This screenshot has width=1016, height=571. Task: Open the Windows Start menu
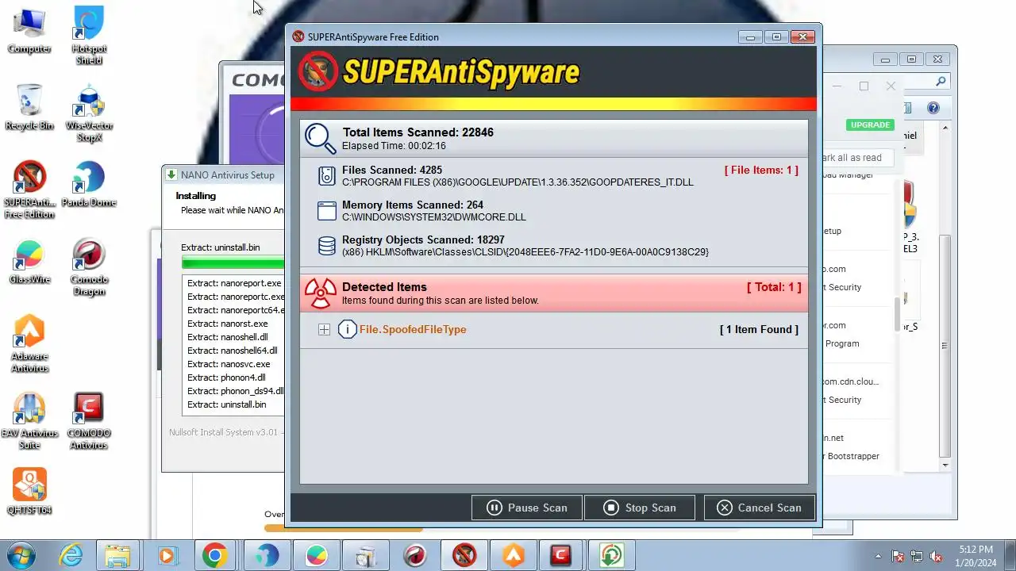click(x=21, y=555)
